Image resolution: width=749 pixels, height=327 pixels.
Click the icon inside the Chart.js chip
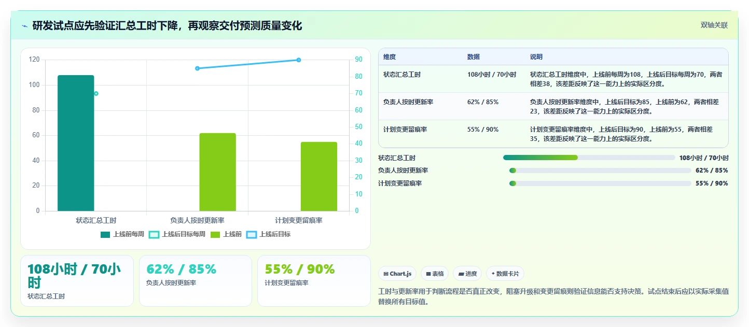(x=386, y=274)
